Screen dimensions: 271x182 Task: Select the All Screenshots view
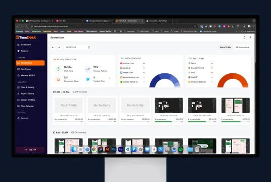coord(242,47)
